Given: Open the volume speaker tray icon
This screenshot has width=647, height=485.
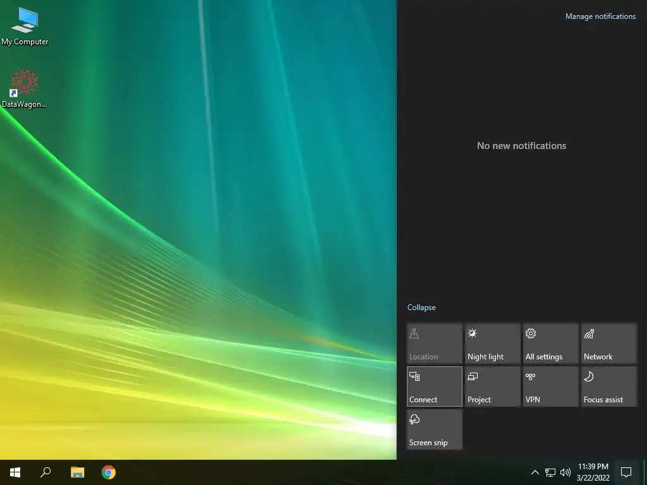Looking at the screenshot, I should pyautogui.click(x=565, y=472).
